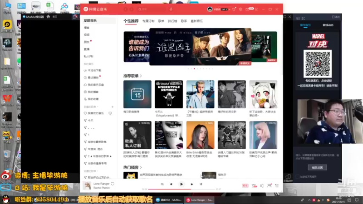
Task: Open listen-together icon in player bar
Action: (x=269, y=185)
